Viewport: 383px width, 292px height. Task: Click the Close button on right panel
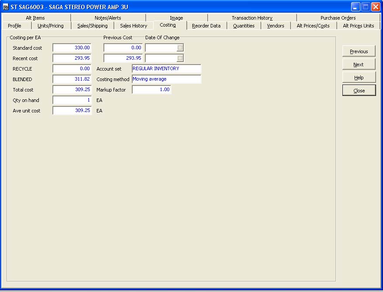[x=359, y=91]
